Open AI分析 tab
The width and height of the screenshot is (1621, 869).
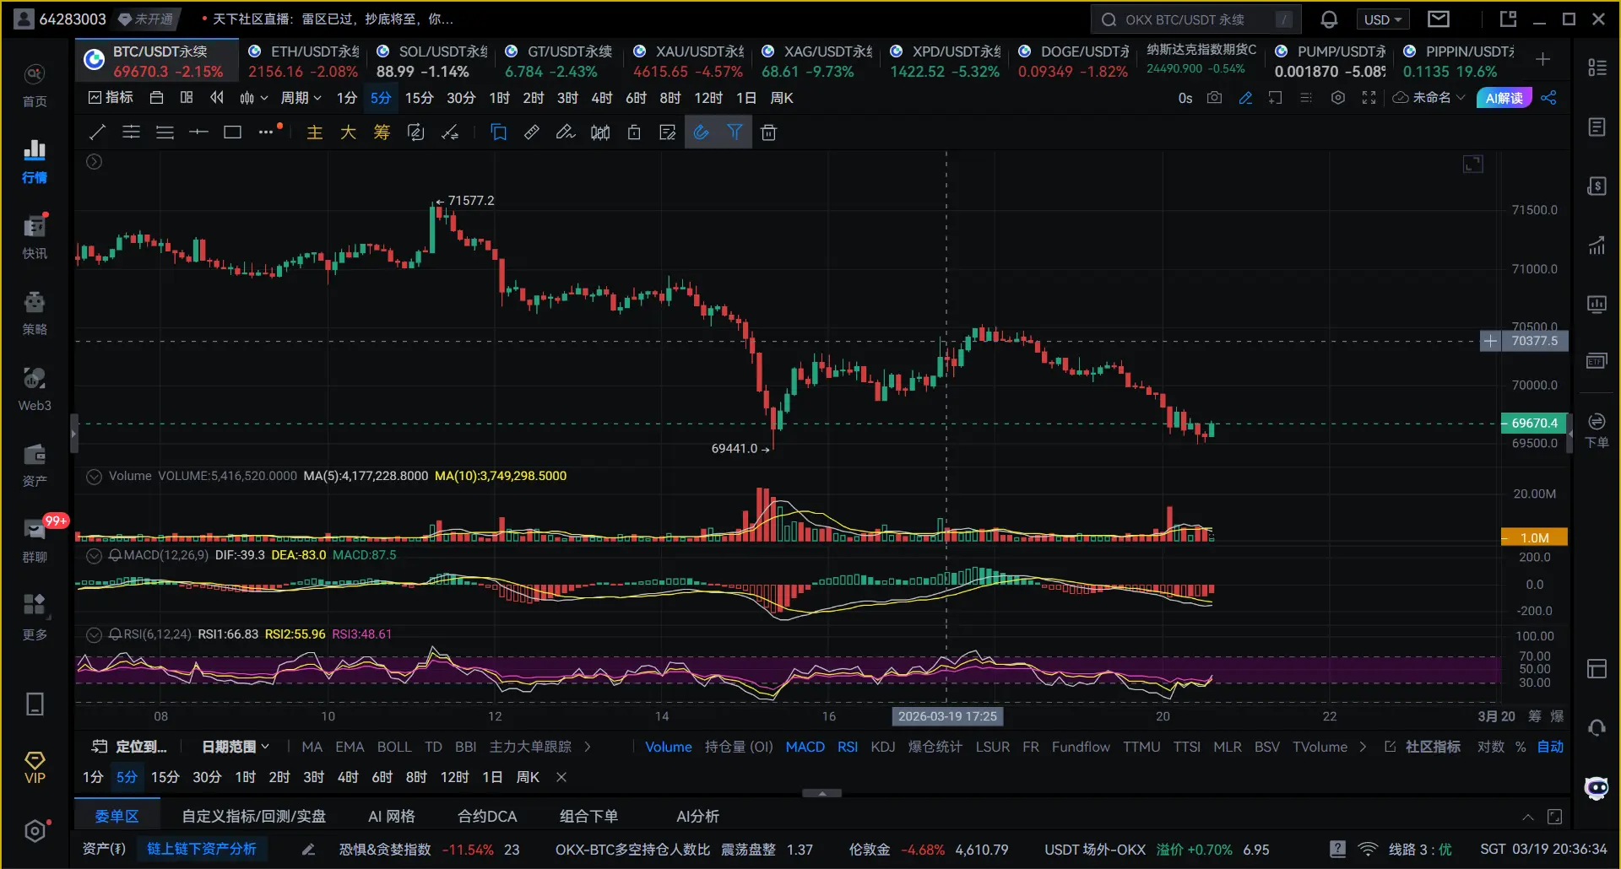pyautogui.click(x=697, y=817)
